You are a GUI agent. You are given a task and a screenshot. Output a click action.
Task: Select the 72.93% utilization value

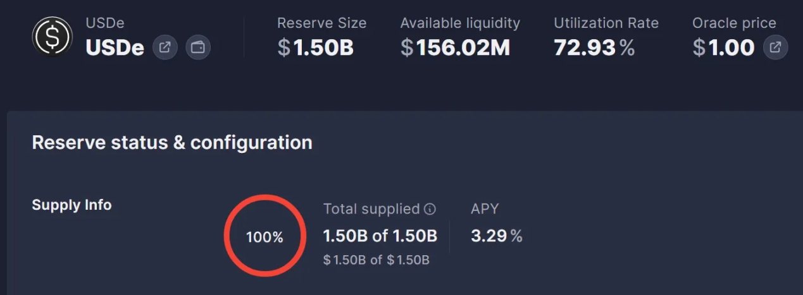pyautogui.click(x=594, y=47)
